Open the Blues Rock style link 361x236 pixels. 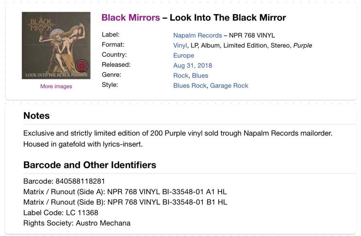(190, 86)
